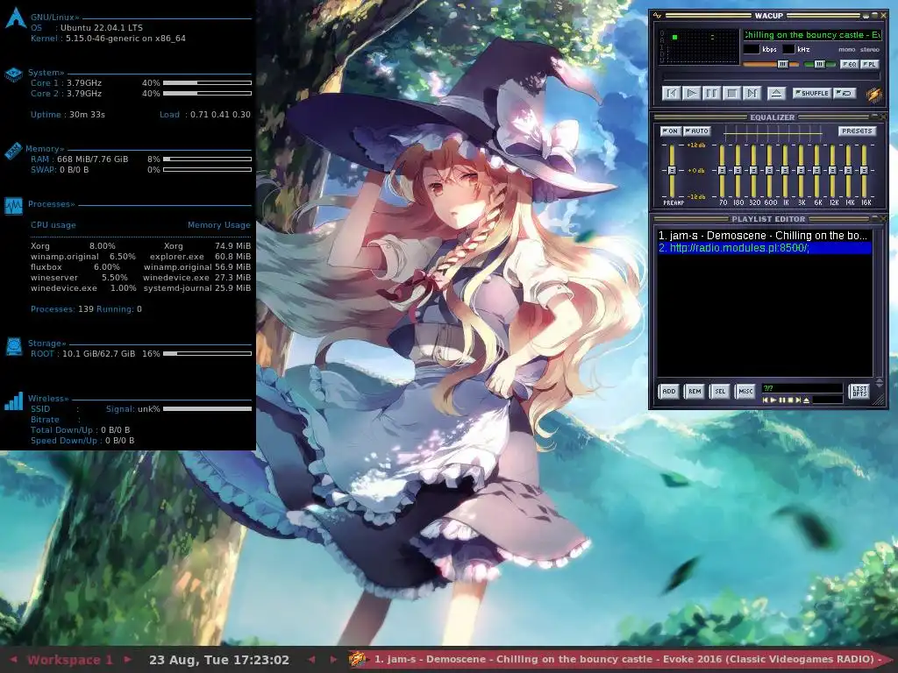Click the equalizer response graph
Screen dimensions: 898x673
coord(773,133)
